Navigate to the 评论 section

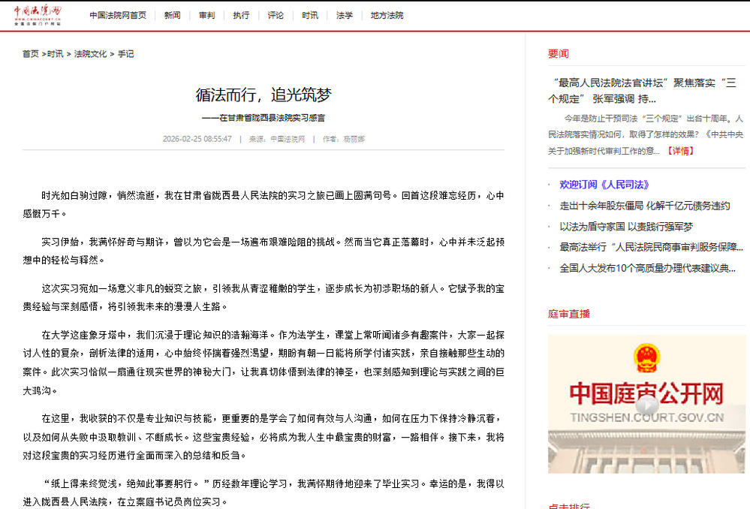coord(276,15)
